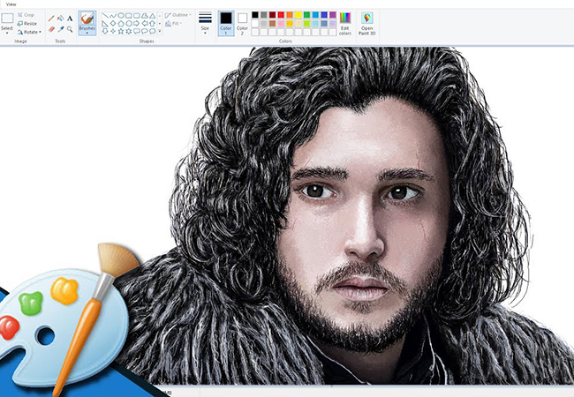Select the Fill with color bucket tool
Viewport: 574px width, 397px height.
[x=60, y=18]
